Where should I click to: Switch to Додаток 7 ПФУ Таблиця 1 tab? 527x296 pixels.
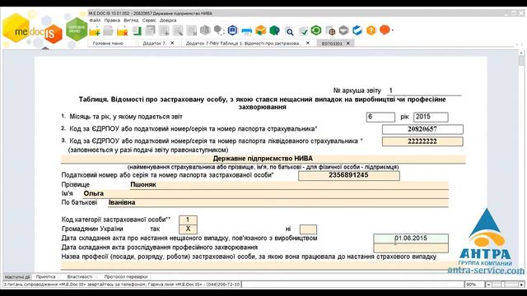click(244, 44)
